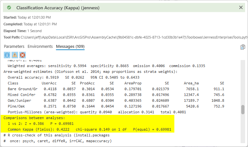
Task: Click the Mixed Conifer class row label
Action: (x=22, y=95)
